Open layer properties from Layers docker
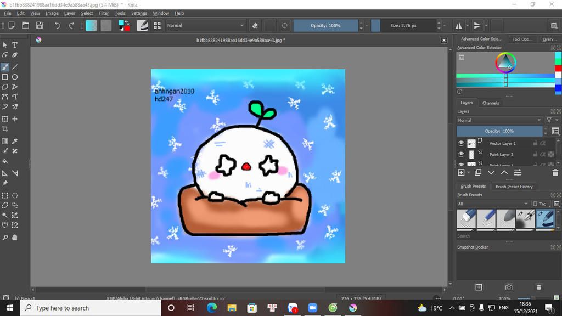Viewport: 562px width, 316px height. point(518,173)
